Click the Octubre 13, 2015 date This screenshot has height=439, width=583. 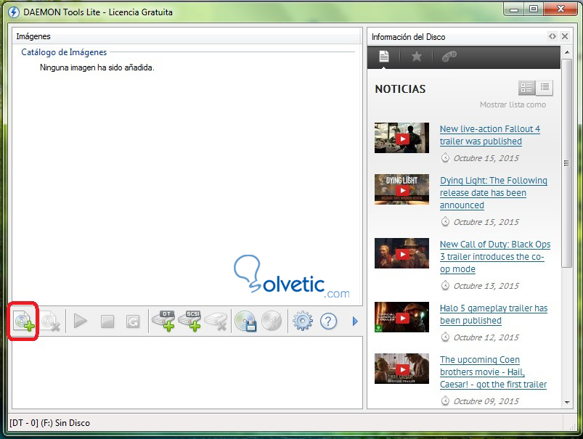tap(486, 286)
